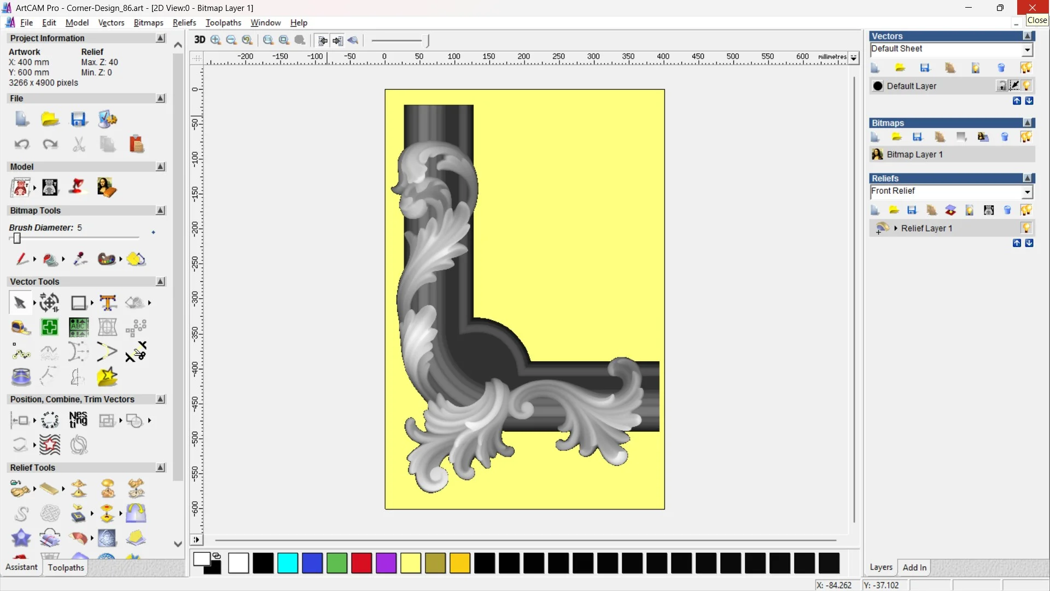Click the Layers button at bottom right
The width and height of the screenshot is (1050, 591).
click(881, 567)
